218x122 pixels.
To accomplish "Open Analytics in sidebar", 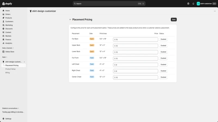I will coord(9,43).
